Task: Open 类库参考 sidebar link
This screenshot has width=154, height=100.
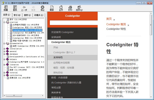Action: tap(56, 93)
